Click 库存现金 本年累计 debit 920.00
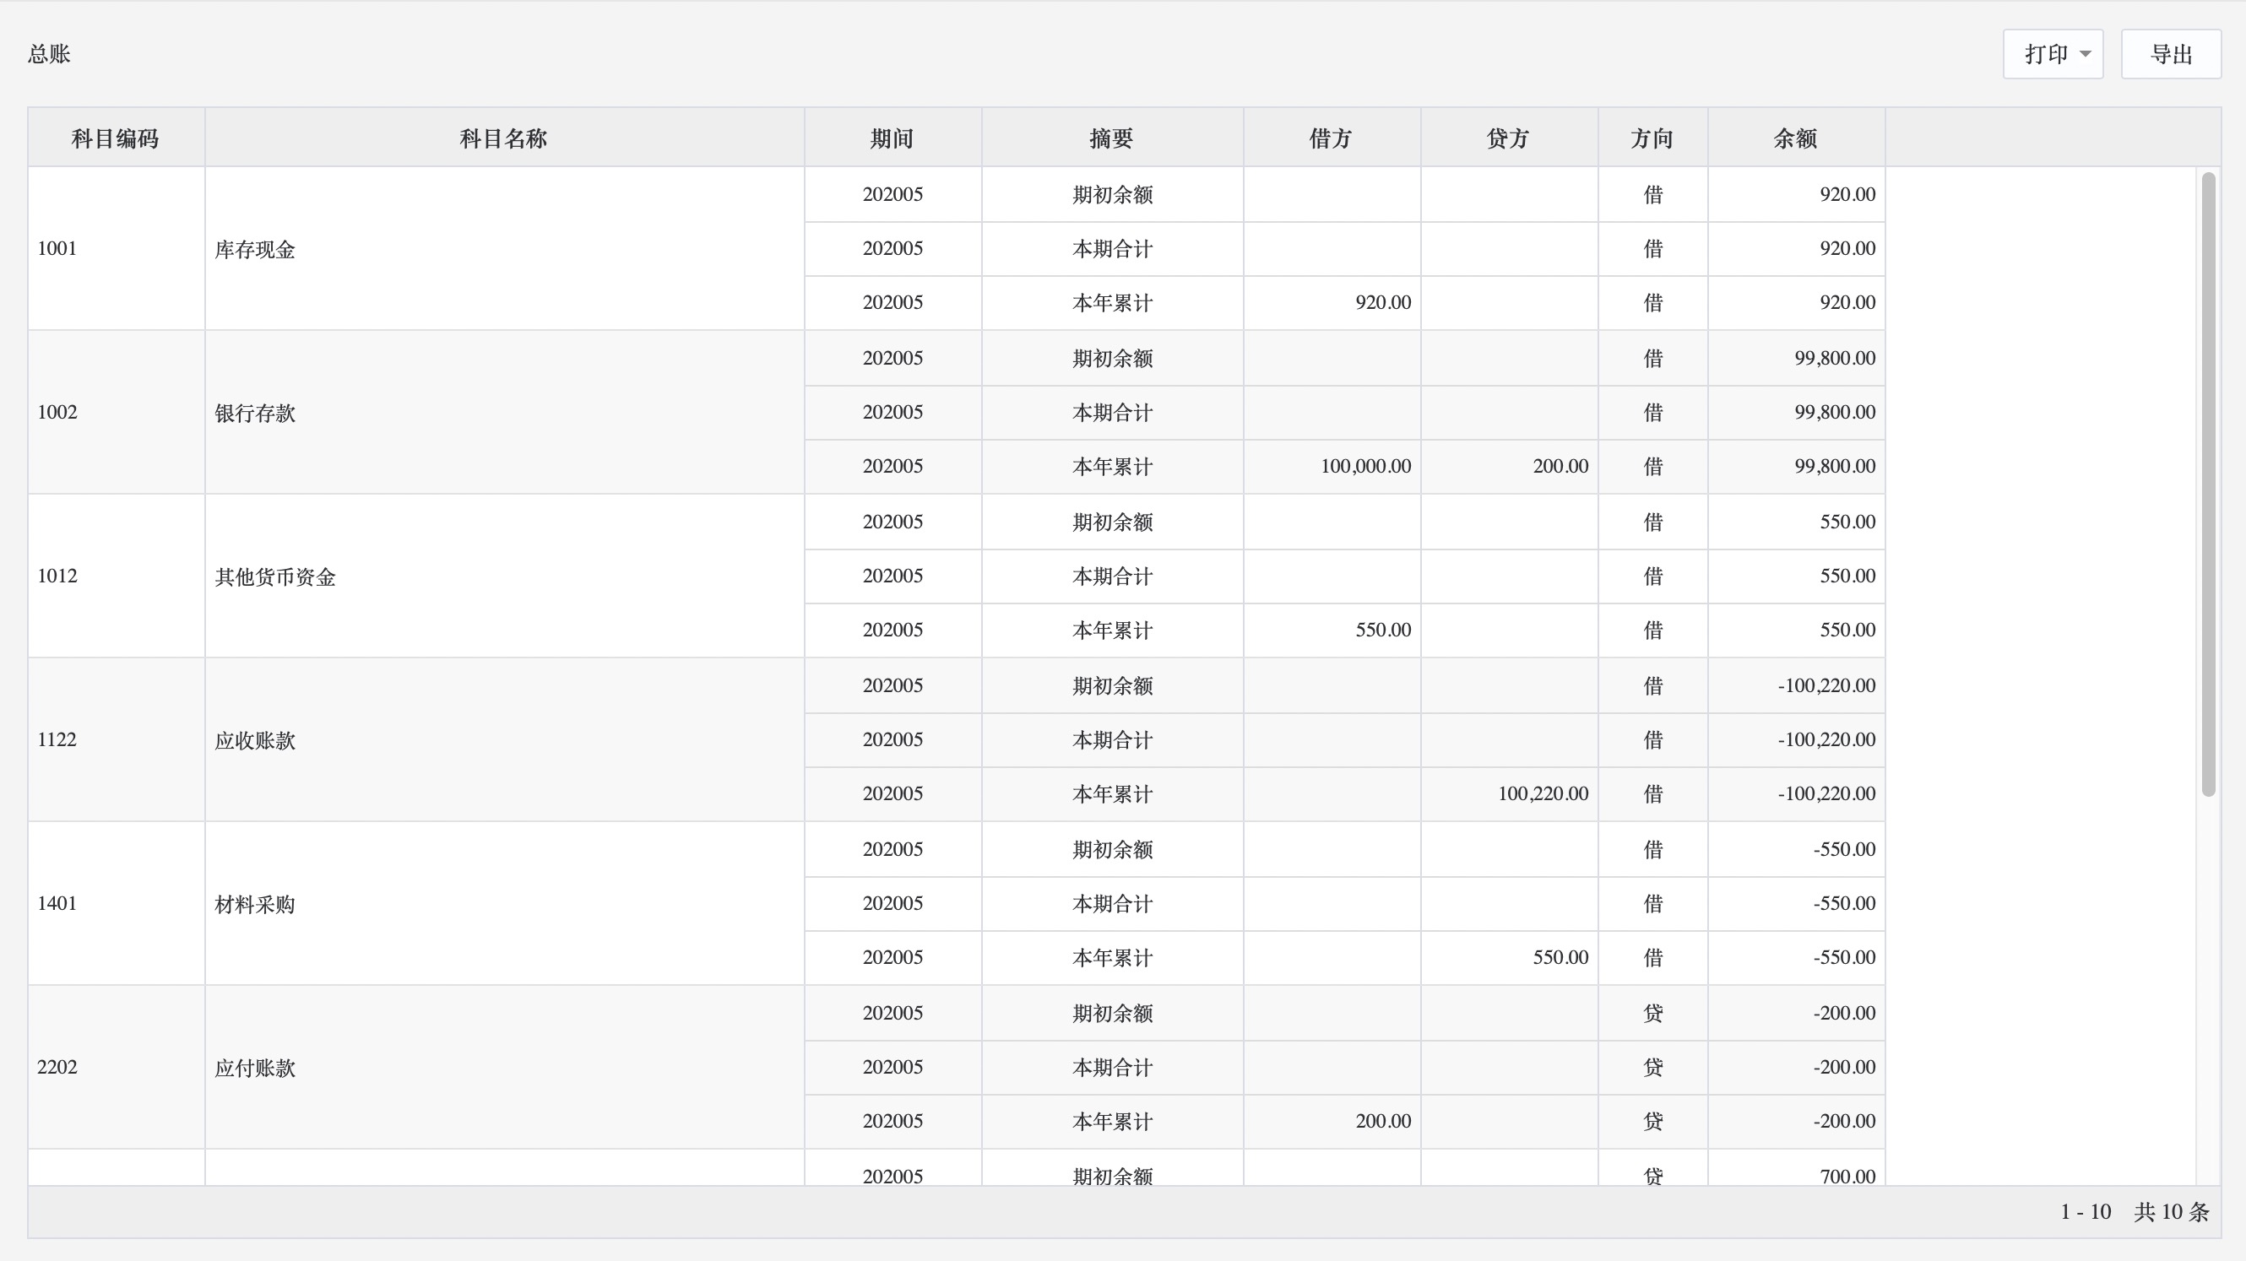Image resolution: width=2246 pixels, height=1261 pixels. tap(1332, 302)
